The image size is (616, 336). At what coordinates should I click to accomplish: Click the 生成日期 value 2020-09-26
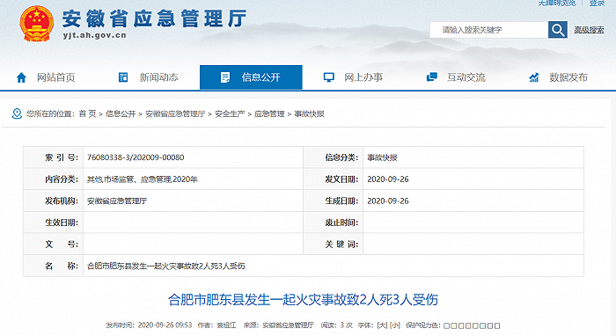tap(388, 201)
